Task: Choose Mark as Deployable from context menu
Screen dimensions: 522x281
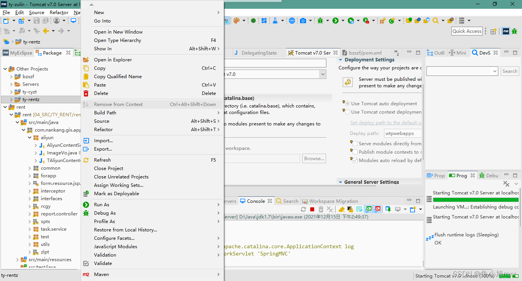Action: point(152,193)
